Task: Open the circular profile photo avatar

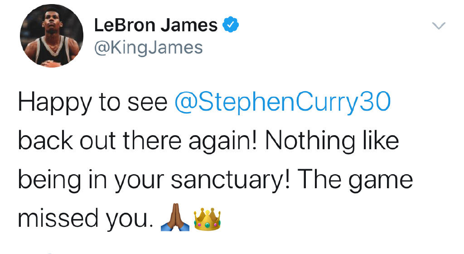Action: (x=52, y=36)
